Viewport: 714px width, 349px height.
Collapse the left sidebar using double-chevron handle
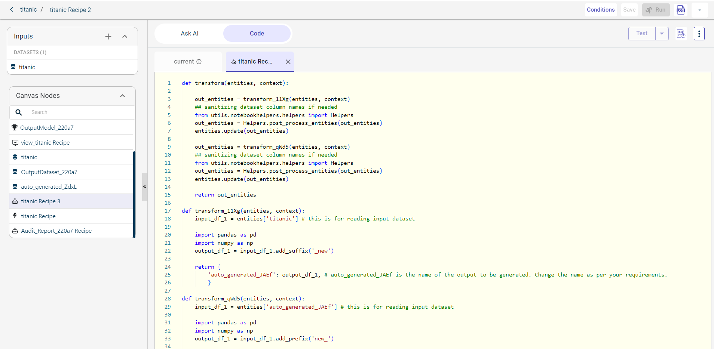pyautogui.click(x=144, y=186)
